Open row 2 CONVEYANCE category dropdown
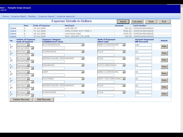Screen dimensions: 183x137 63,52
